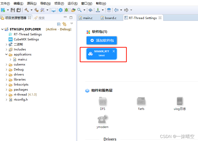Click the Back navigation arrow icon

click(x=116, y=10)
